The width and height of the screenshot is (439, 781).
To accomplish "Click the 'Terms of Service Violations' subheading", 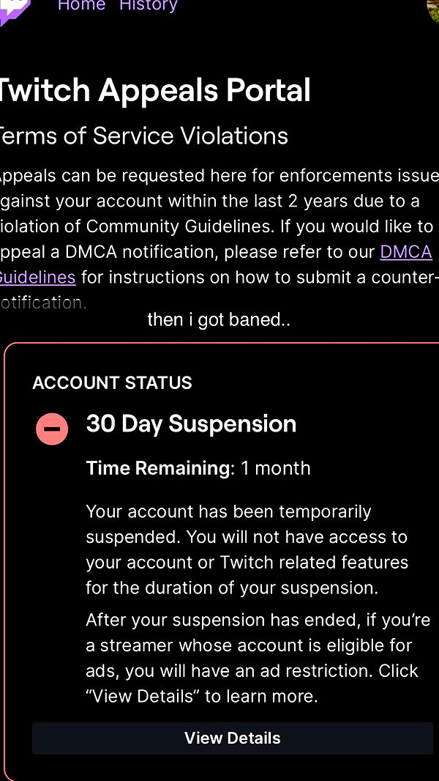I will pyautogui.click(x=143, y=136).
